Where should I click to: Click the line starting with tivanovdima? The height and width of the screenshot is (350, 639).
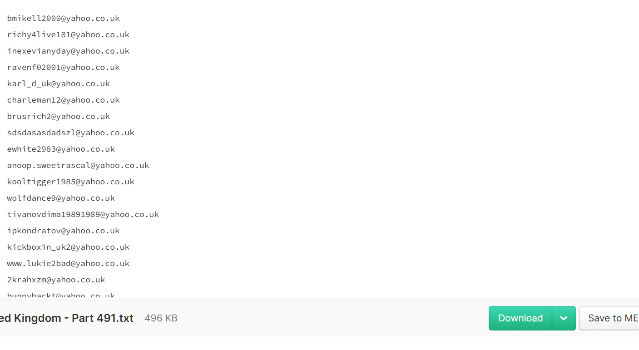[83, 215]
